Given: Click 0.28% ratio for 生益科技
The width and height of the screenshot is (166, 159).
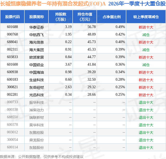Looking at the screenshot, I should [x=120, y=79].
